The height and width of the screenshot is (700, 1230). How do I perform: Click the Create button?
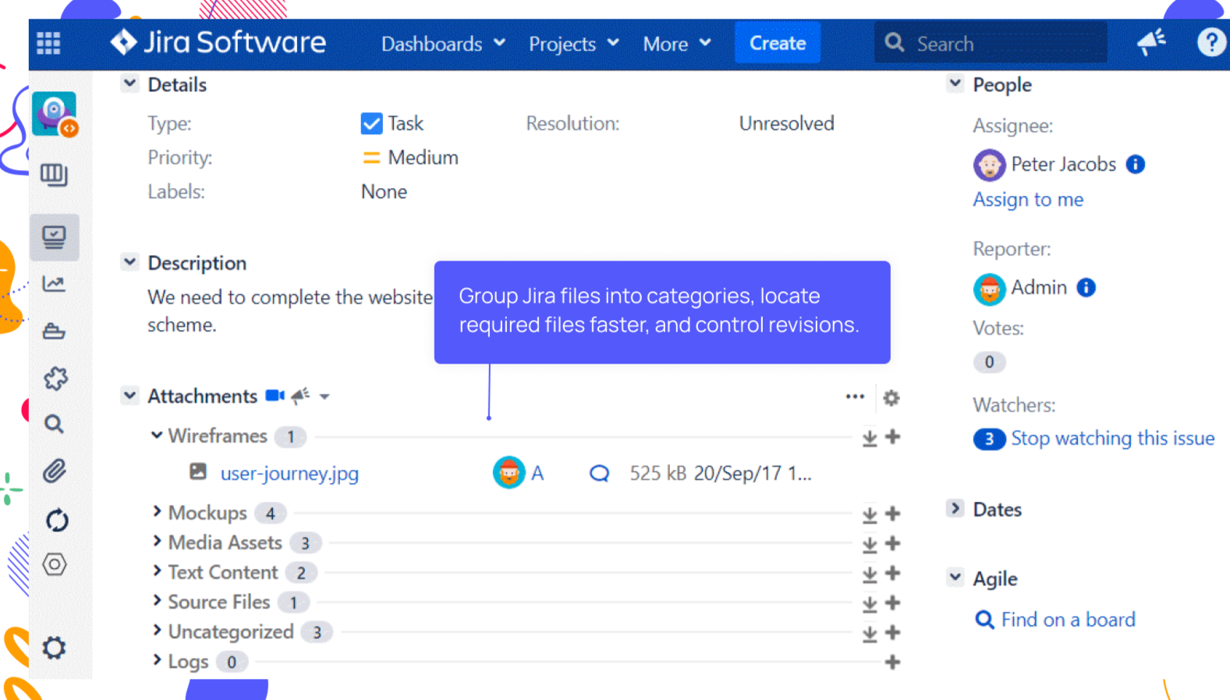pos(778,43)
